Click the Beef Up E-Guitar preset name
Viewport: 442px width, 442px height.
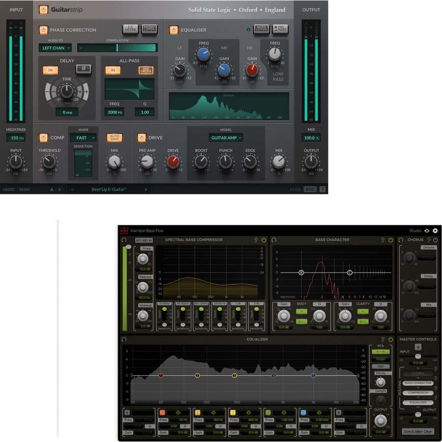point(109,190)
